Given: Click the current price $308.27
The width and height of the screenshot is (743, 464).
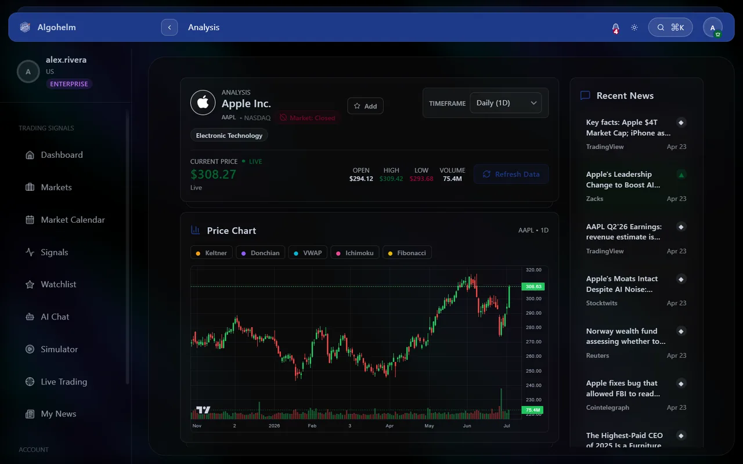Looking at the screenshot, I should pyautogui.click(x=213, y=174).
